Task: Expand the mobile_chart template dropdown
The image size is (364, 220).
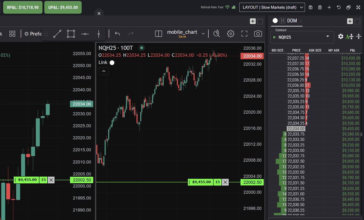Action: (203, 33)
